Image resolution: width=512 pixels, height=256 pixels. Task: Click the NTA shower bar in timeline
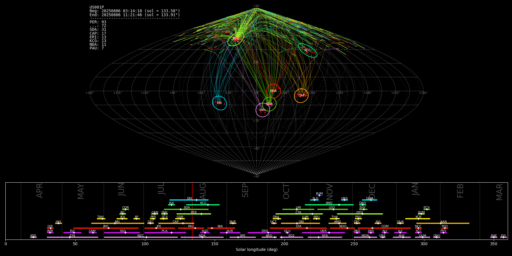click(x=325, y=237)
